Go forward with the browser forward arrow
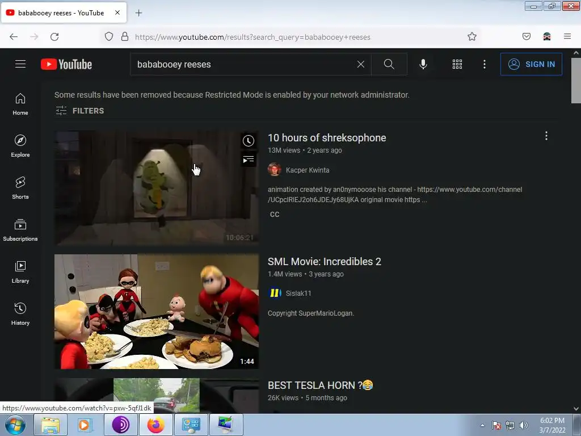The width and height of the screenshot is (581, 436). click(34, 36)
